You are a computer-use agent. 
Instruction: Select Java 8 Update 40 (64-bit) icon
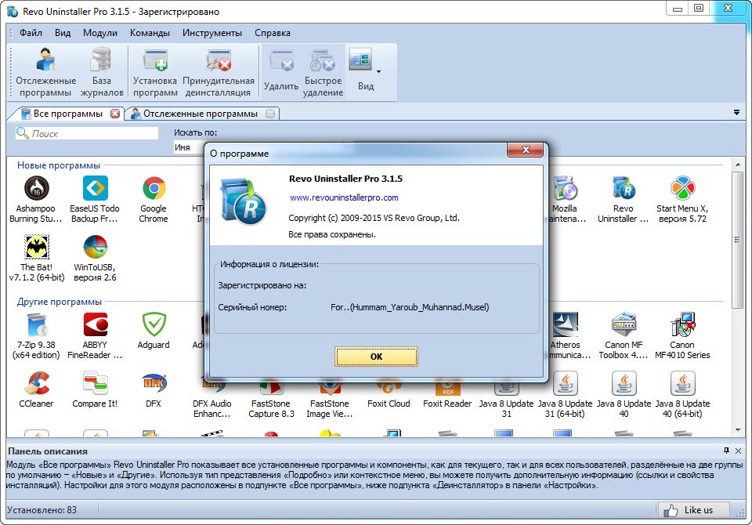(x=682, y=383)
